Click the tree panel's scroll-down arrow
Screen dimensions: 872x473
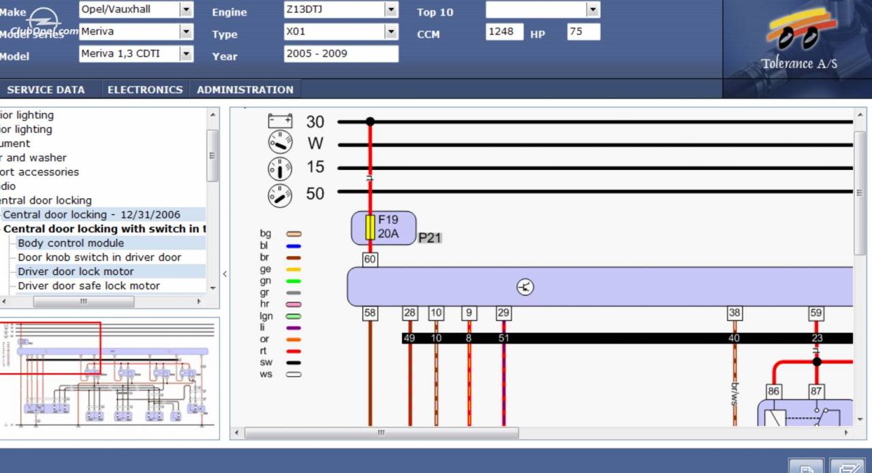tap(213, 289)
